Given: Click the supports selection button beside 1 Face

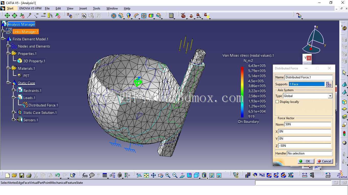Looking at the screenshot, I should coord(329,84).
